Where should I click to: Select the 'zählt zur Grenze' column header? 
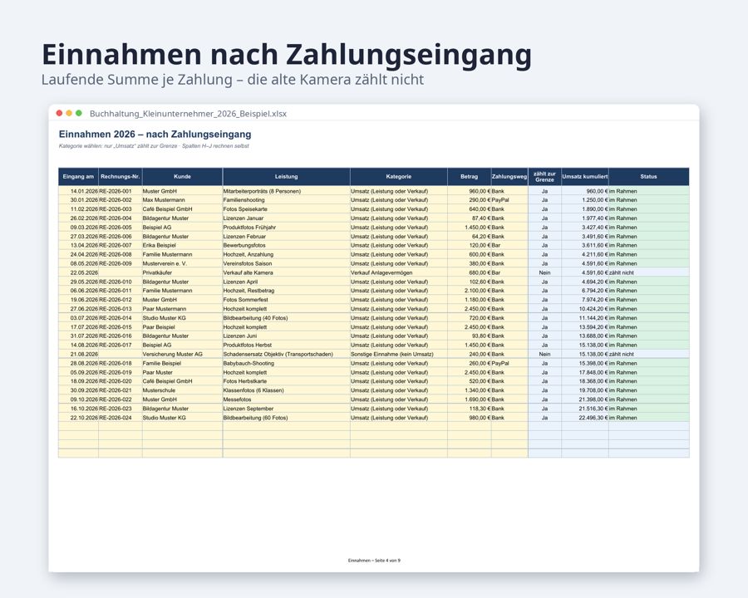pos(544,176)
